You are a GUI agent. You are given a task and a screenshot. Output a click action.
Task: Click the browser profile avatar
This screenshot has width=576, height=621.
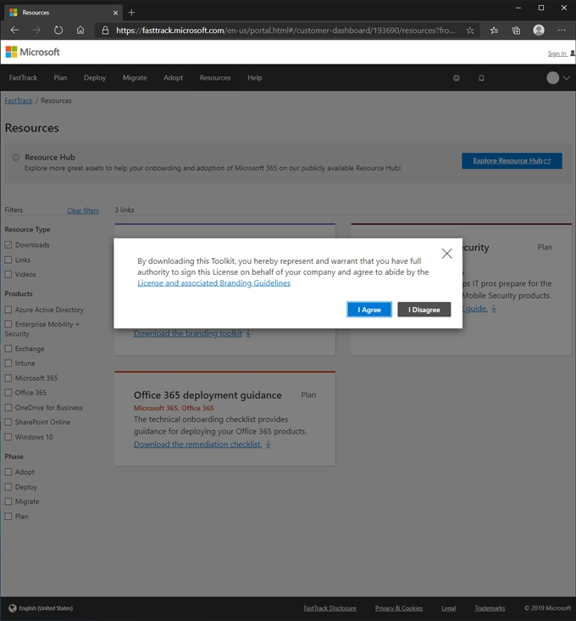pyautogui.click(x=539, y=30)
